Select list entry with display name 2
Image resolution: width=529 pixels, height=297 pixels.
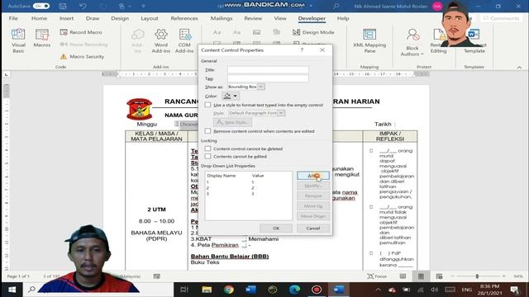(248, 188)
